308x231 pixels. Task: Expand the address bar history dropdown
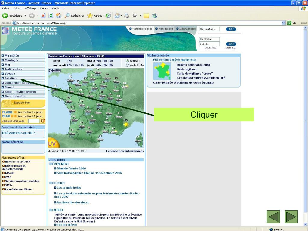(283, 23)
